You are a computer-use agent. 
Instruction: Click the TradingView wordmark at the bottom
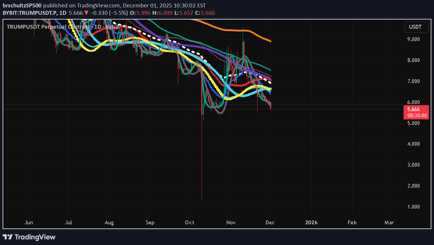35,237
